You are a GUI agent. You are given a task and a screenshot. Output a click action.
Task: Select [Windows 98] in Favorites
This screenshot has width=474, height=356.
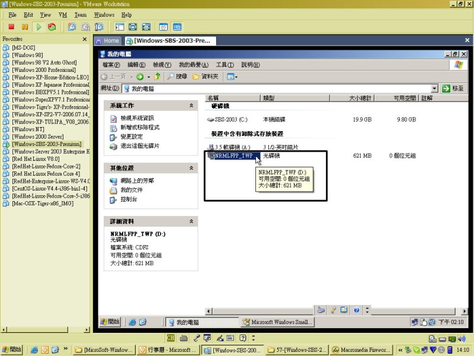point(27,55)
